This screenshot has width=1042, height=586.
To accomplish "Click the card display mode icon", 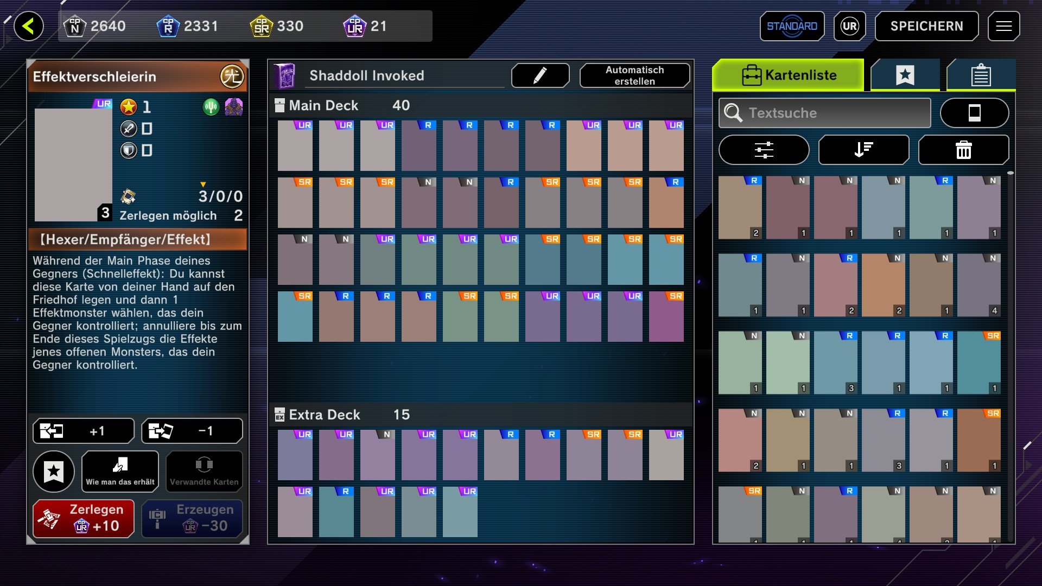I will (x=974, y=113).
